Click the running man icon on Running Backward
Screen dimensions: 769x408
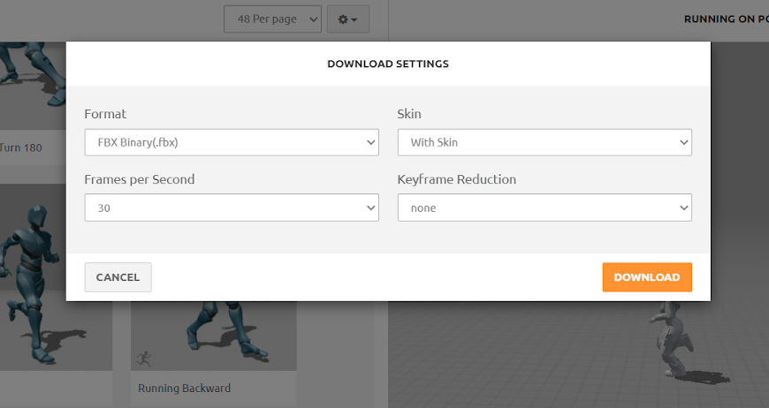(x=144, y=359)
